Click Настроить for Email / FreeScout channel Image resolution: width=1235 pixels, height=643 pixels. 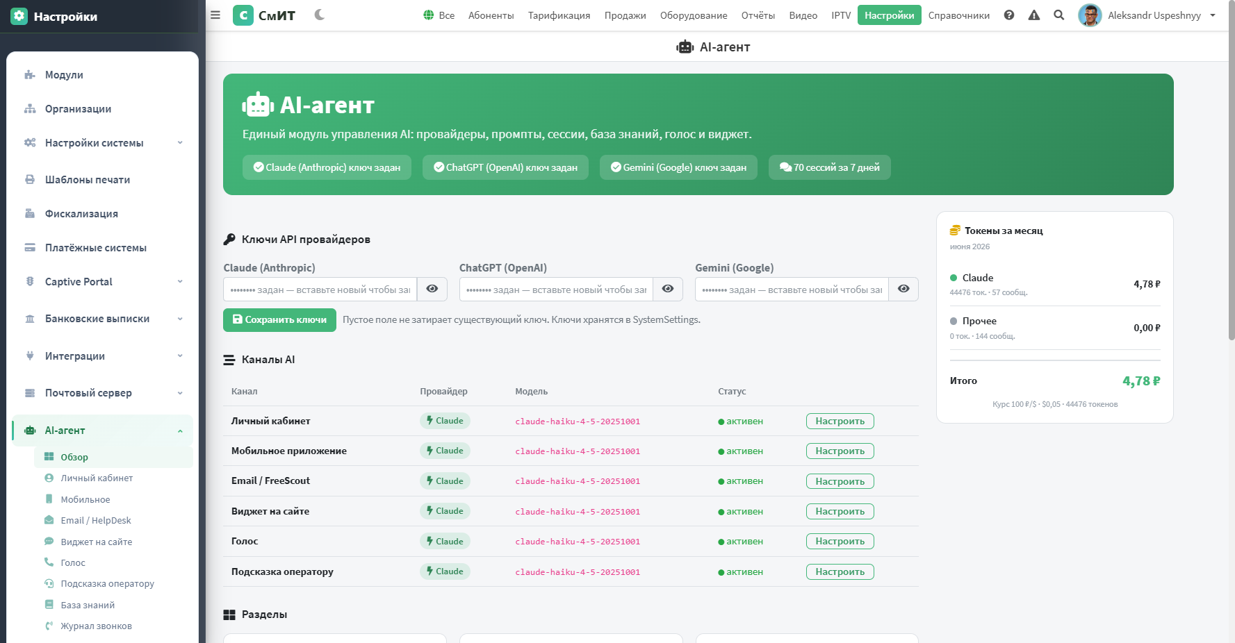[x=840, y=481]
